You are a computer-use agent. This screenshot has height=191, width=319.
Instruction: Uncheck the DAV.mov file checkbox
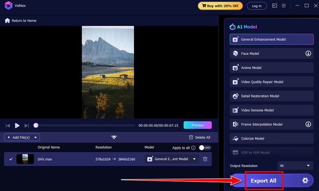click(x=11, y=159)
